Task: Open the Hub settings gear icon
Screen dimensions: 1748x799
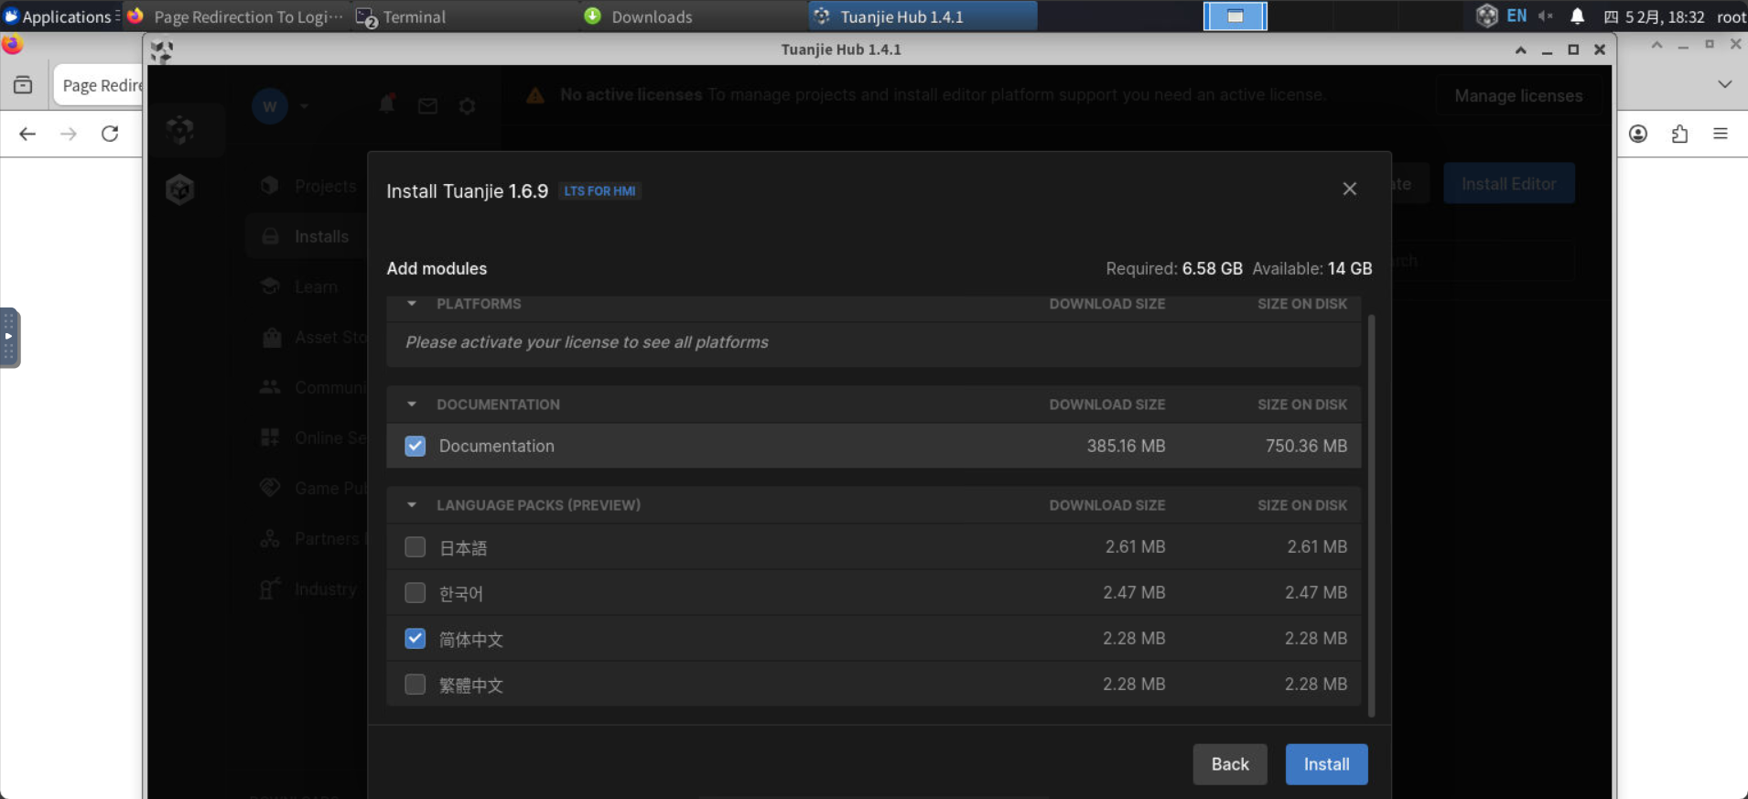Action: click(x=468, y=106)
